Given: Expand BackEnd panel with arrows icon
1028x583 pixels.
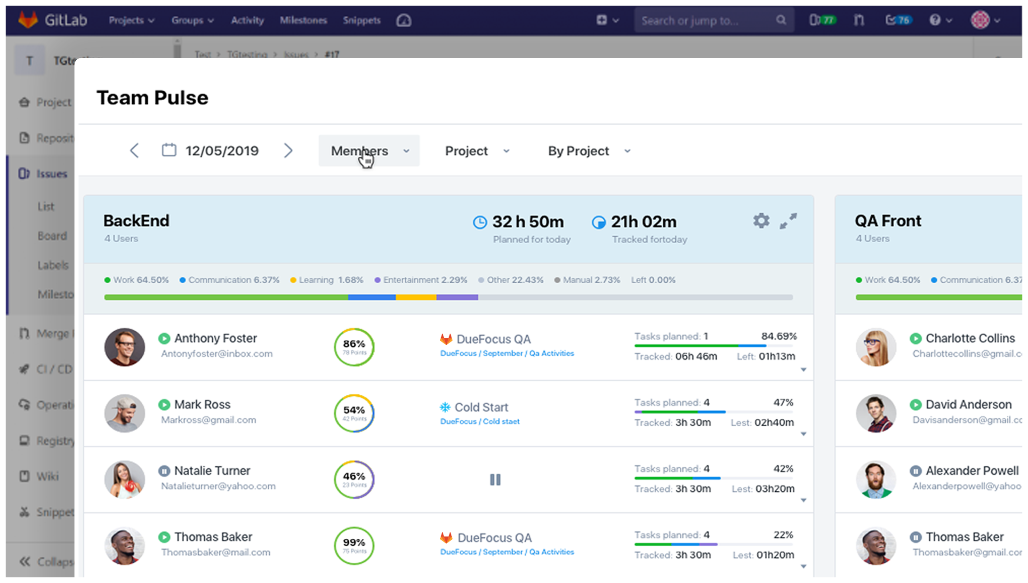Looking at the screenshot, I should click(x=788, y=221).
